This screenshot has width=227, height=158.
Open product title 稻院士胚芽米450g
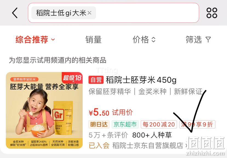141,80
